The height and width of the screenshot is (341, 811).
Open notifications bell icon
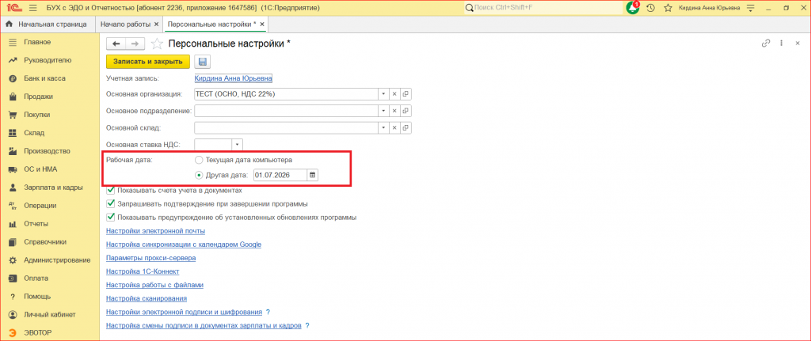633,8
